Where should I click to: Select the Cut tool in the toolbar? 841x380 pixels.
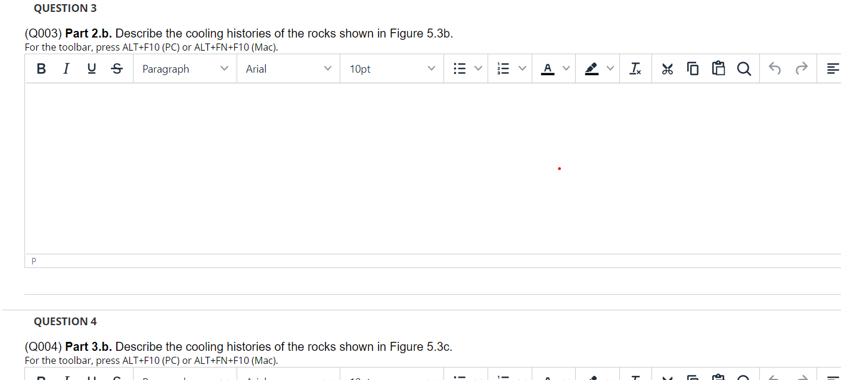(667, 68)
